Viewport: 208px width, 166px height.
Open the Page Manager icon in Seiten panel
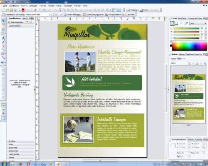click(205, 63)
